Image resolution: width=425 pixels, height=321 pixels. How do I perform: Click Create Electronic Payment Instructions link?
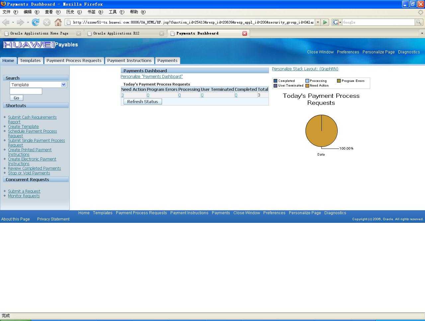32,161
